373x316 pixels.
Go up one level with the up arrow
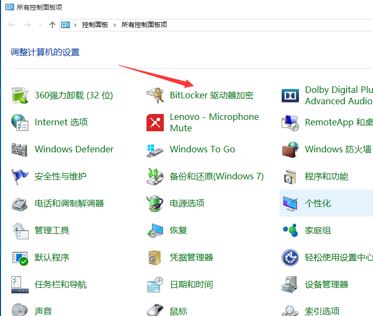tap(52, 25)
